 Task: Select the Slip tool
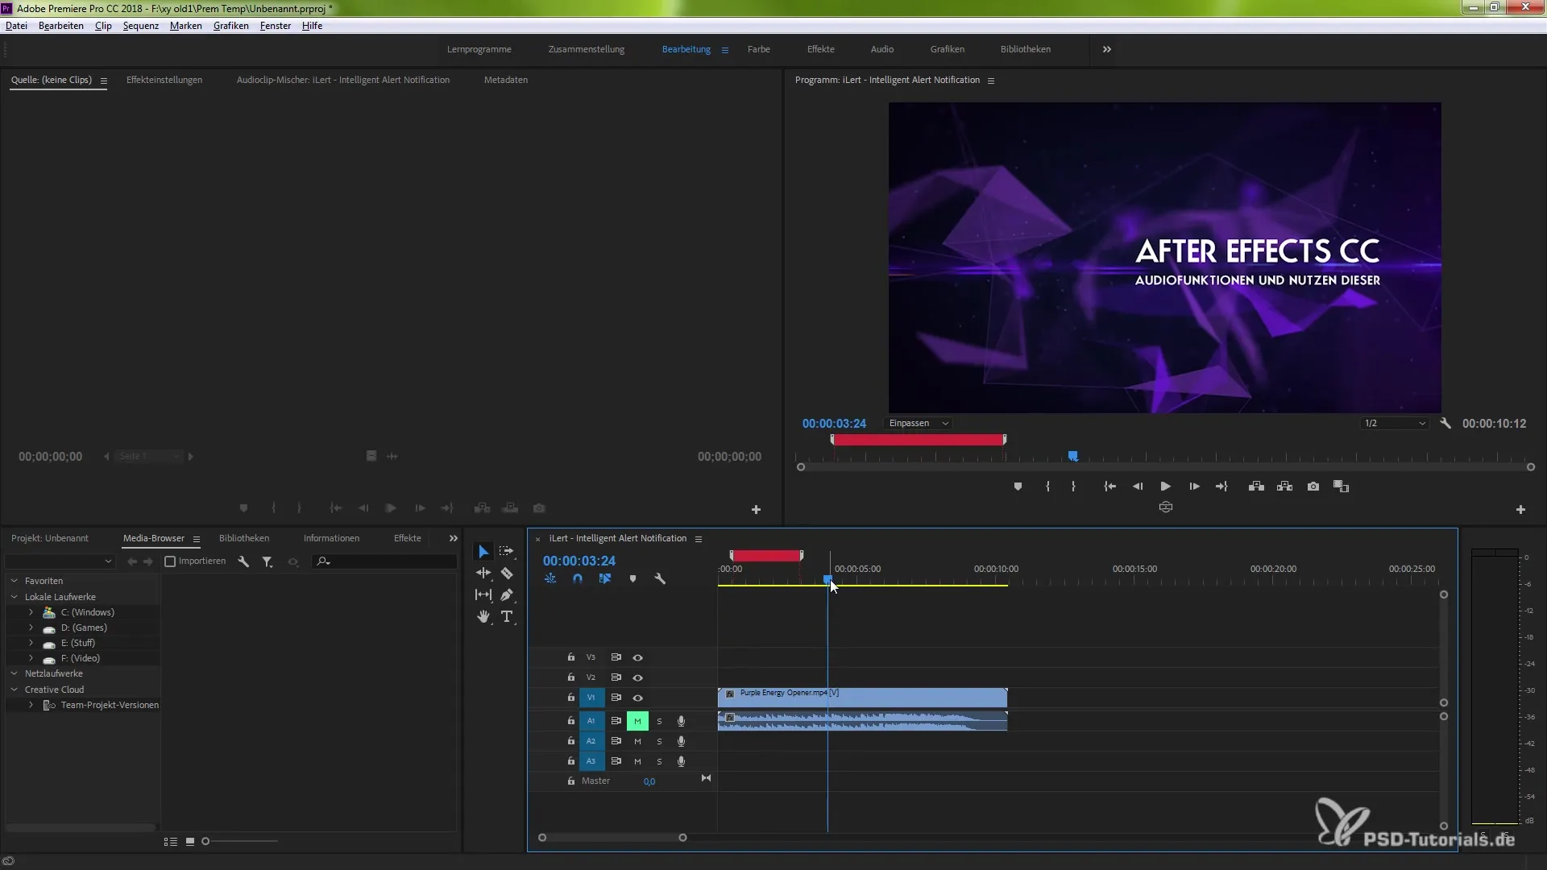(x=483, y=594)
